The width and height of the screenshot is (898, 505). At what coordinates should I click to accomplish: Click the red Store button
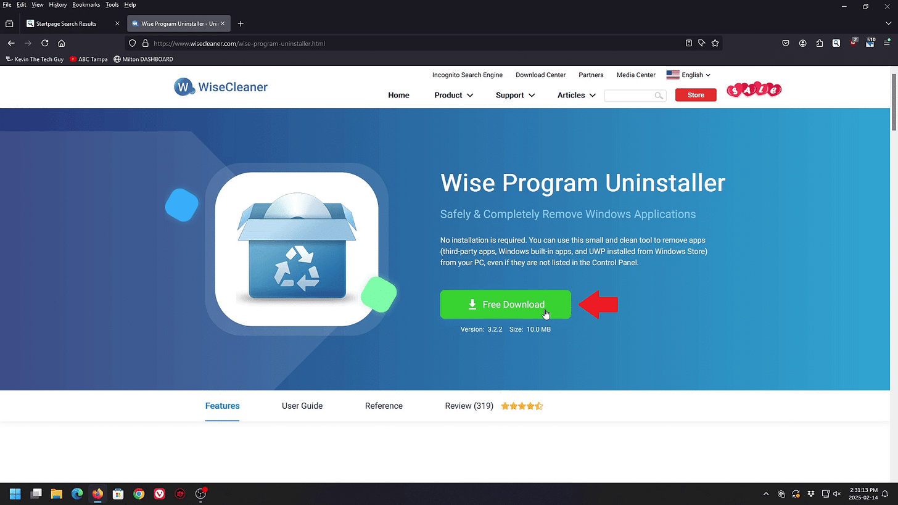696,95
